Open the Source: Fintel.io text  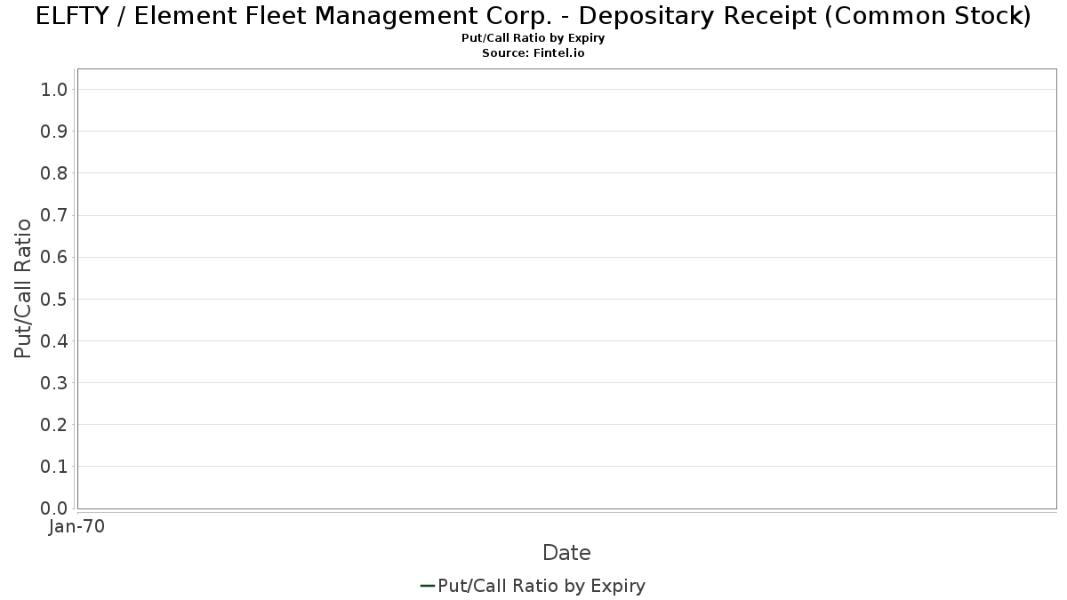tap(533, 53)
